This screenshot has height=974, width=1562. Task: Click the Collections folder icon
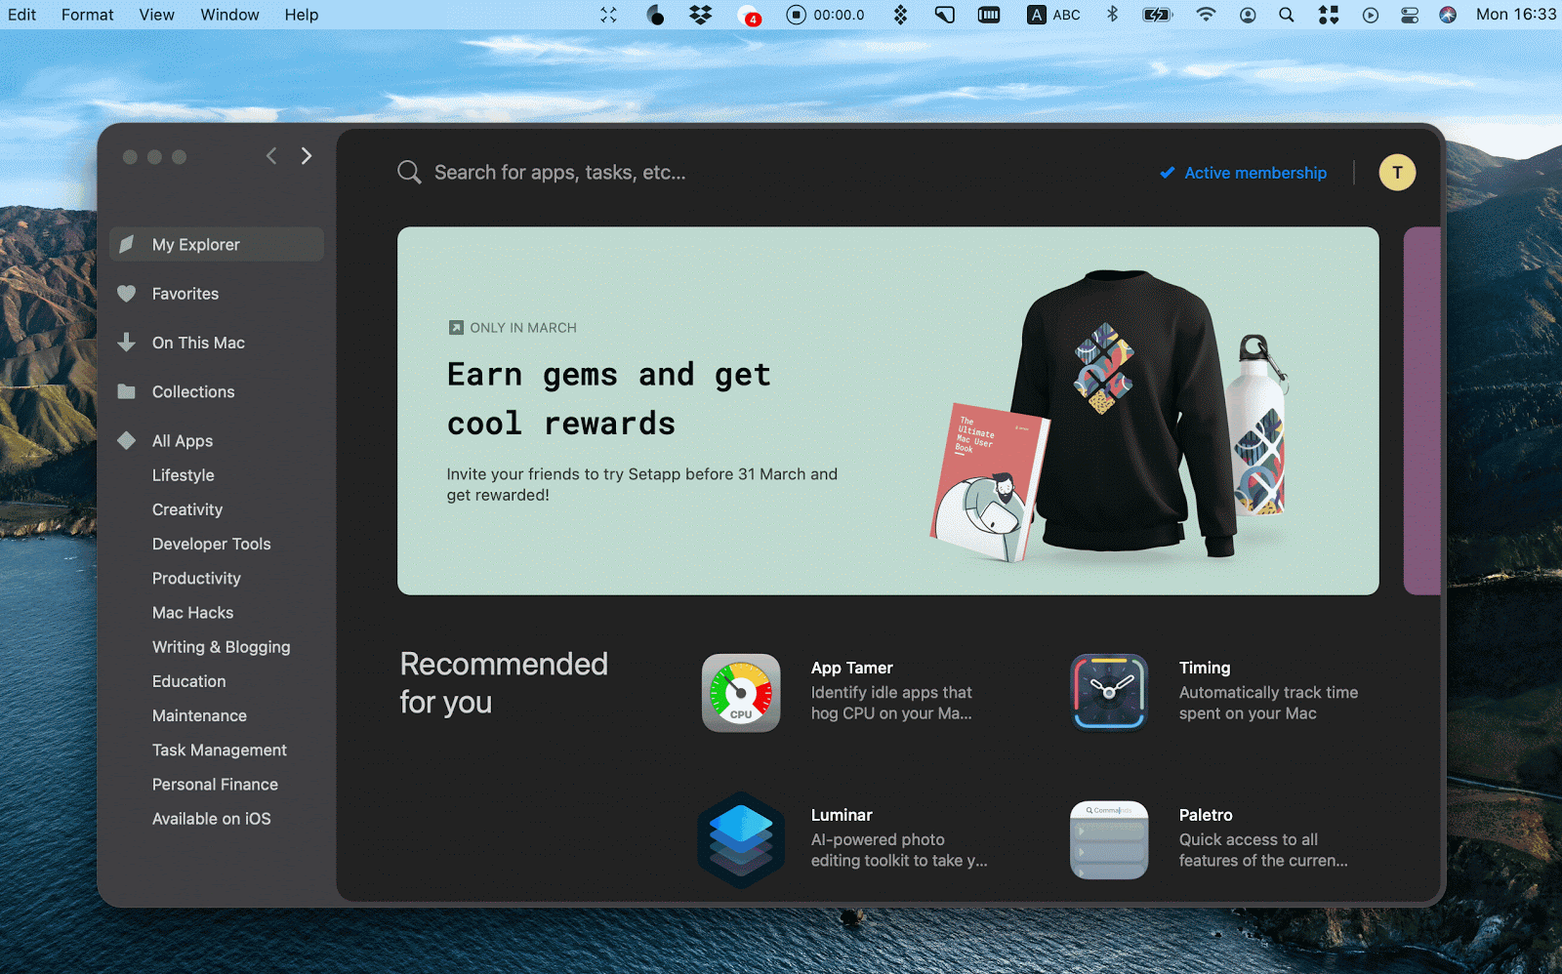pos(127,391)
